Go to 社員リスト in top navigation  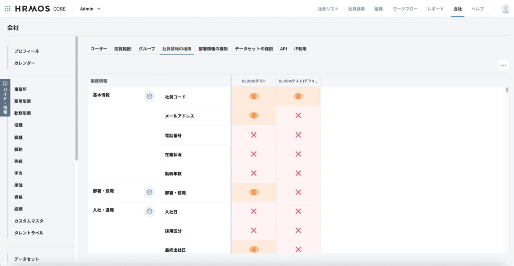pos(328,9)
